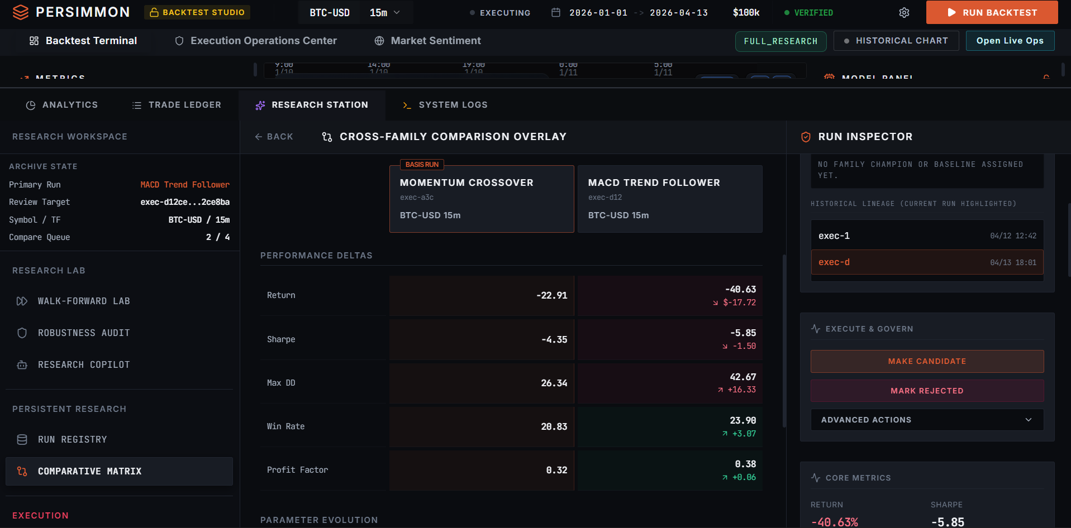Image resolution: width=1071 pixels, height=528 pixels.
Task: Click the Max DD value 42.67 cell
Action: click(670, 383)
